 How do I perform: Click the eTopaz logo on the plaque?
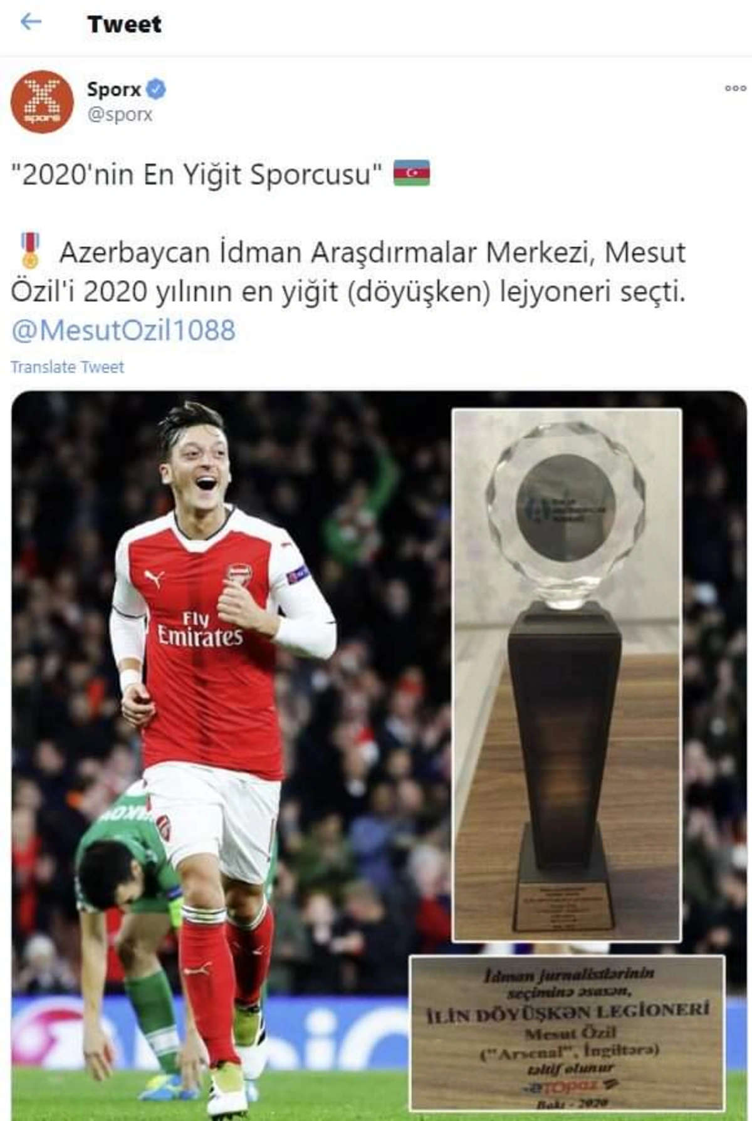point(570,1084)
